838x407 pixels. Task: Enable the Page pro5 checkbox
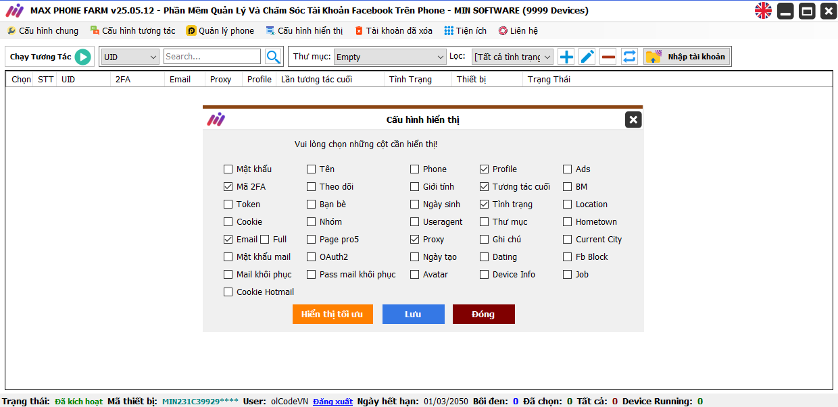tap(311, 240)
